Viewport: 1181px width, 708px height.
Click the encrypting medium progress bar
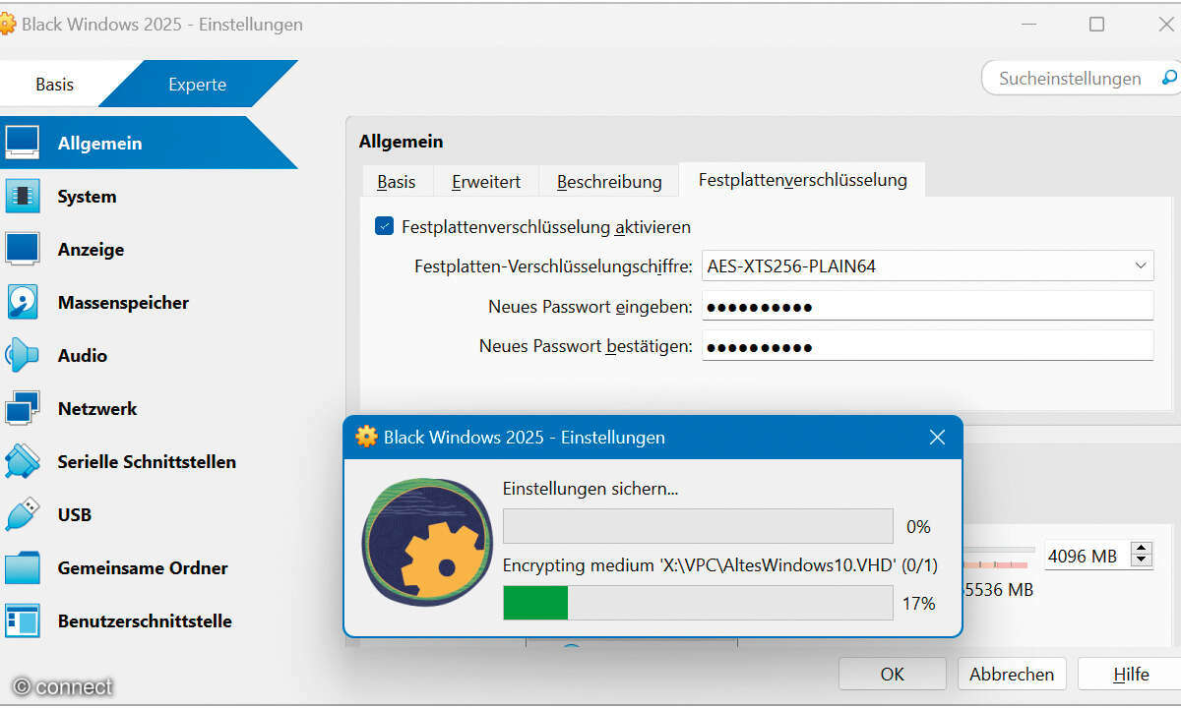click(698, 603)
